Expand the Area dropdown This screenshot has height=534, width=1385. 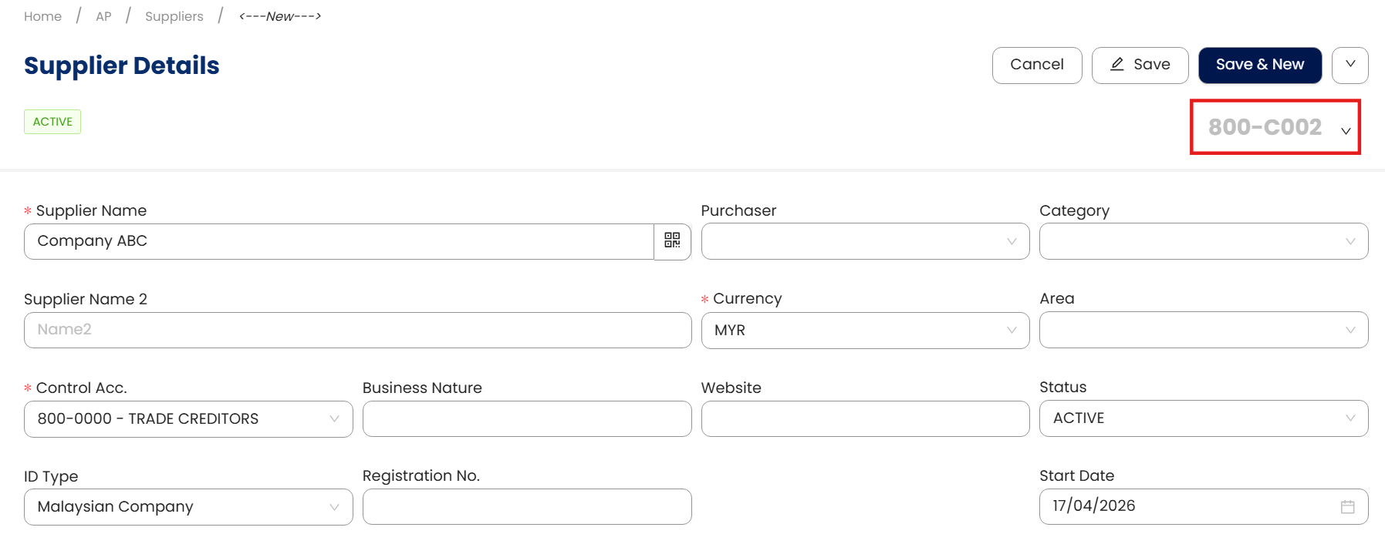(x=1203, y=330)
